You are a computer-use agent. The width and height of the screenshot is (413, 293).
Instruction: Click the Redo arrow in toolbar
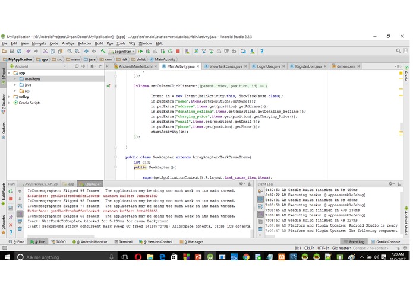(36, 51)
